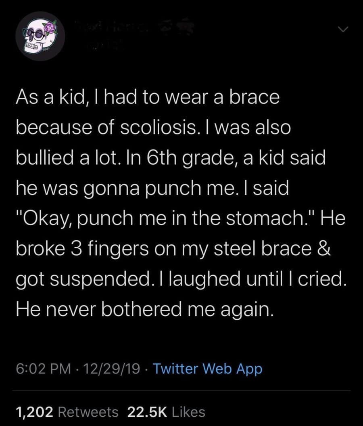This screenshot has height=426, width=363.
Task: View the 1,202 Retweets list
Action: 67,412
